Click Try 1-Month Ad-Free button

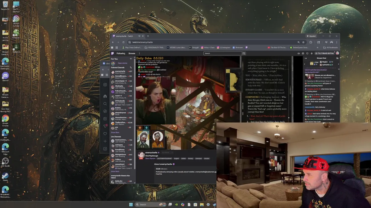pos(325,53)
